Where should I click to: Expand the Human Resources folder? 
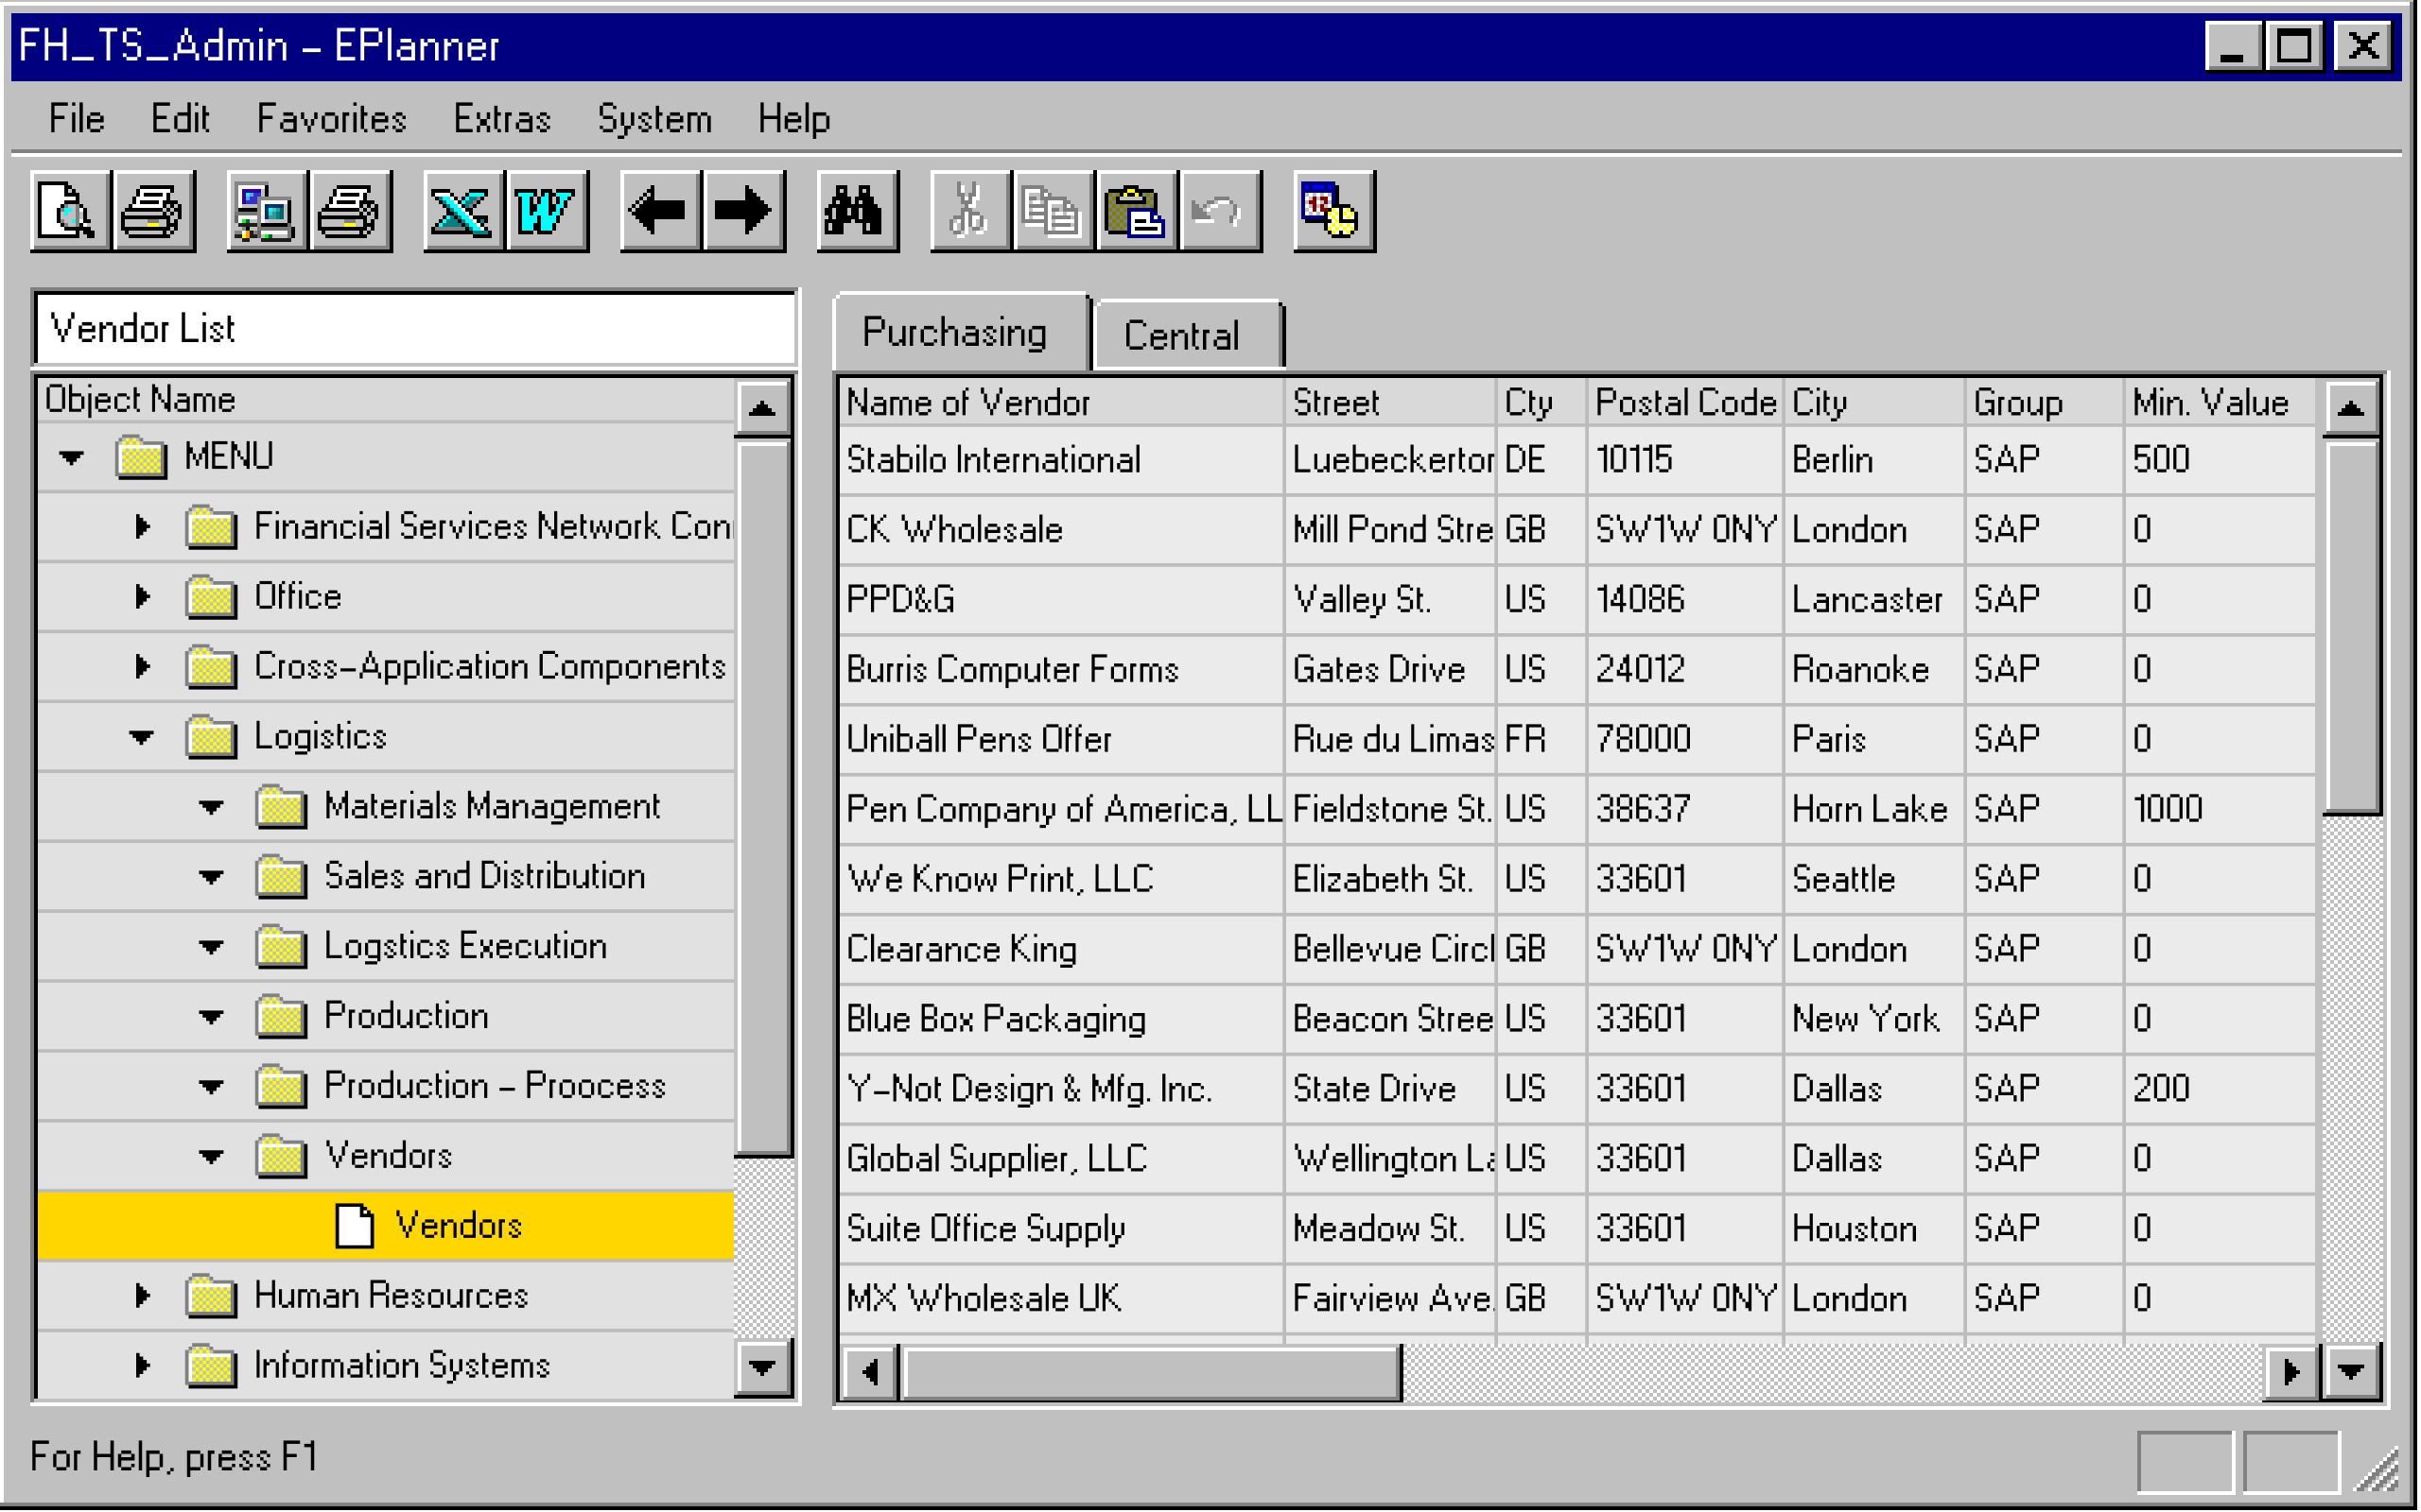(142, 1296)
